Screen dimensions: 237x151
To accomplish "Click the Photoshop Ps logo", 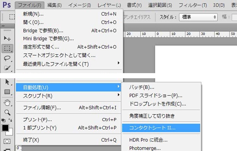I will pos(7,5).
